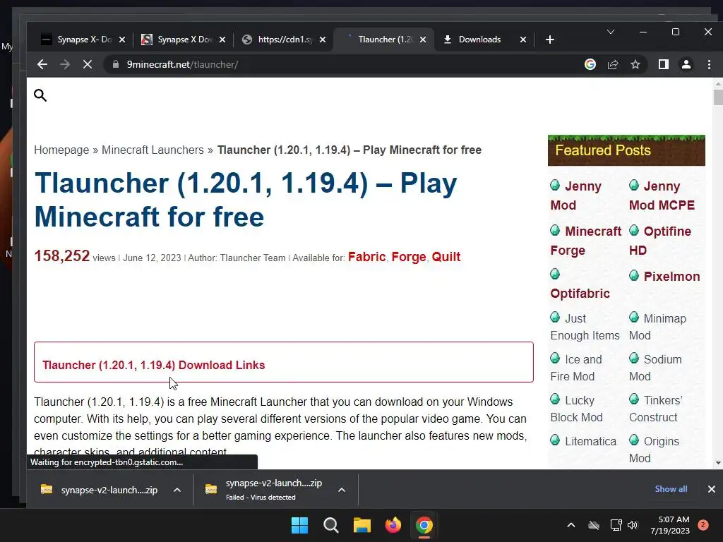Expand options for the failed synapse zip download

tap(342, 490)
